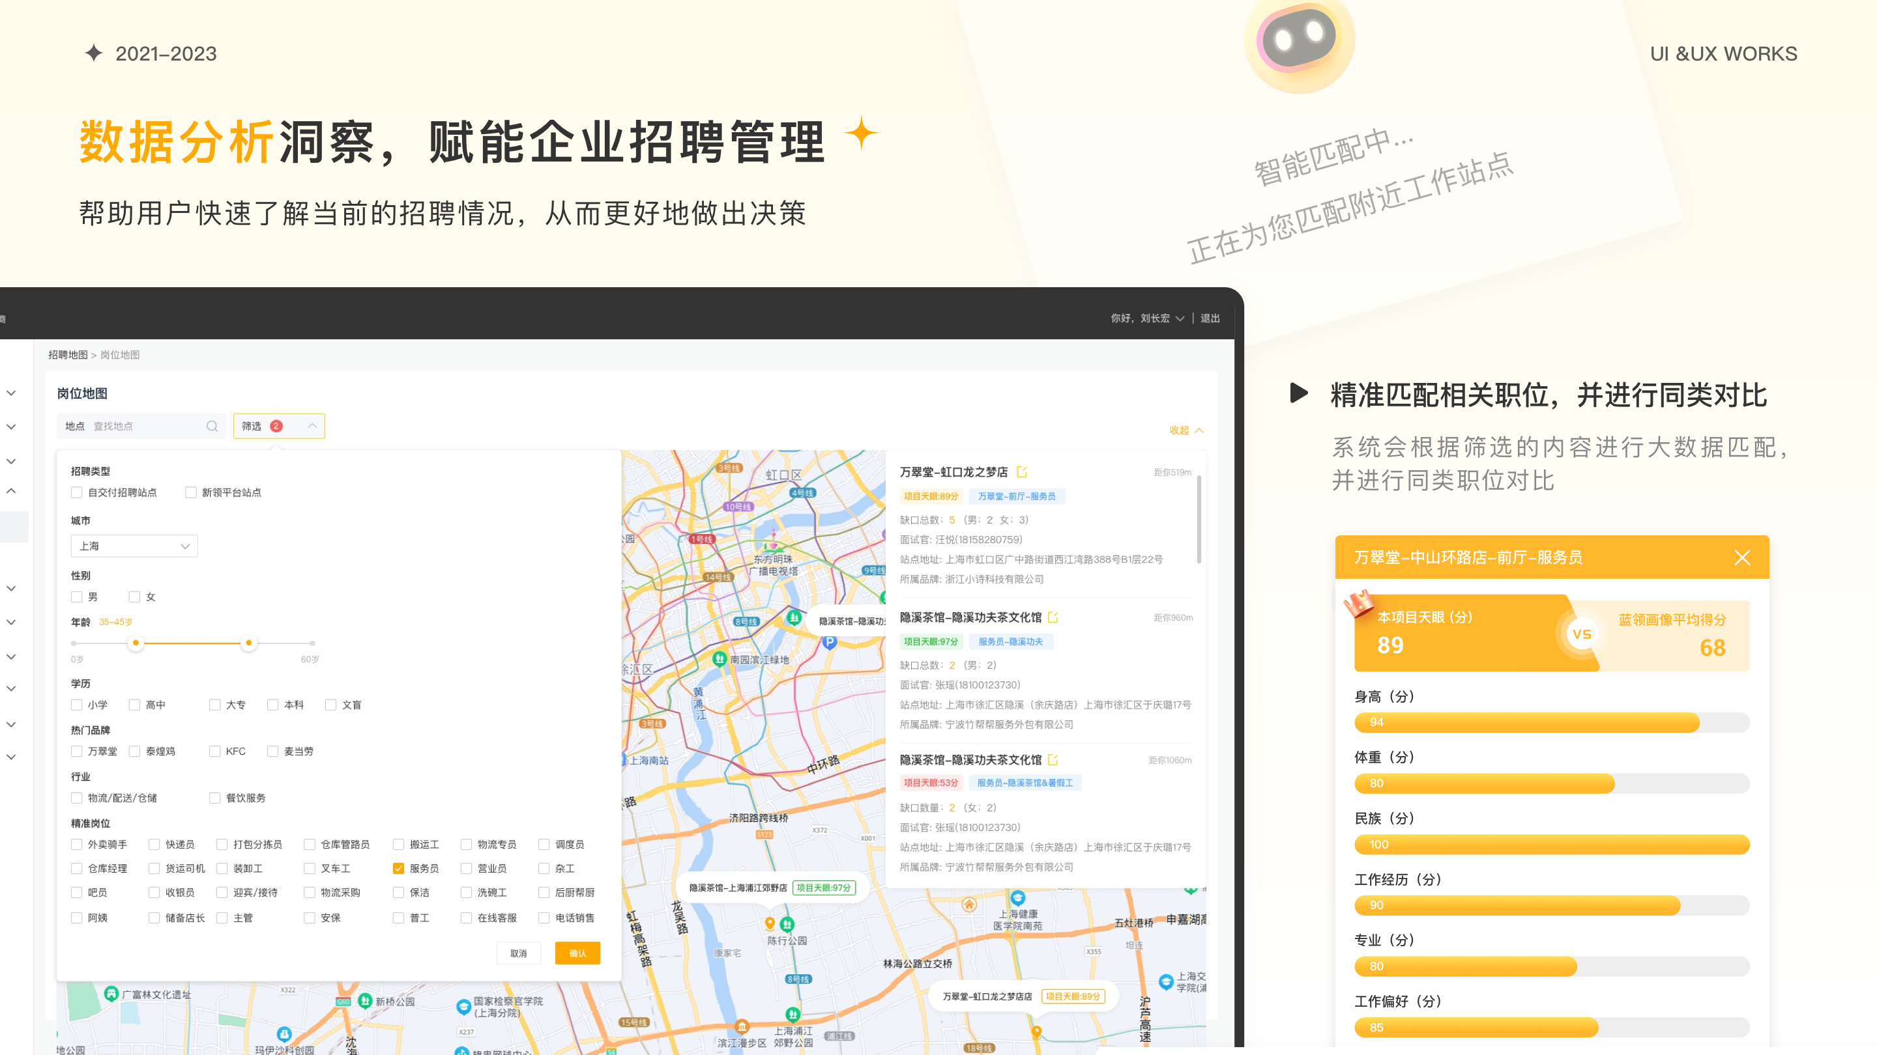1877x1055 pixels.
Task: Open the 距你960m 隐溪茶馆-隐溪功夫茶文化馆 listing
Action: [1046, 670]
